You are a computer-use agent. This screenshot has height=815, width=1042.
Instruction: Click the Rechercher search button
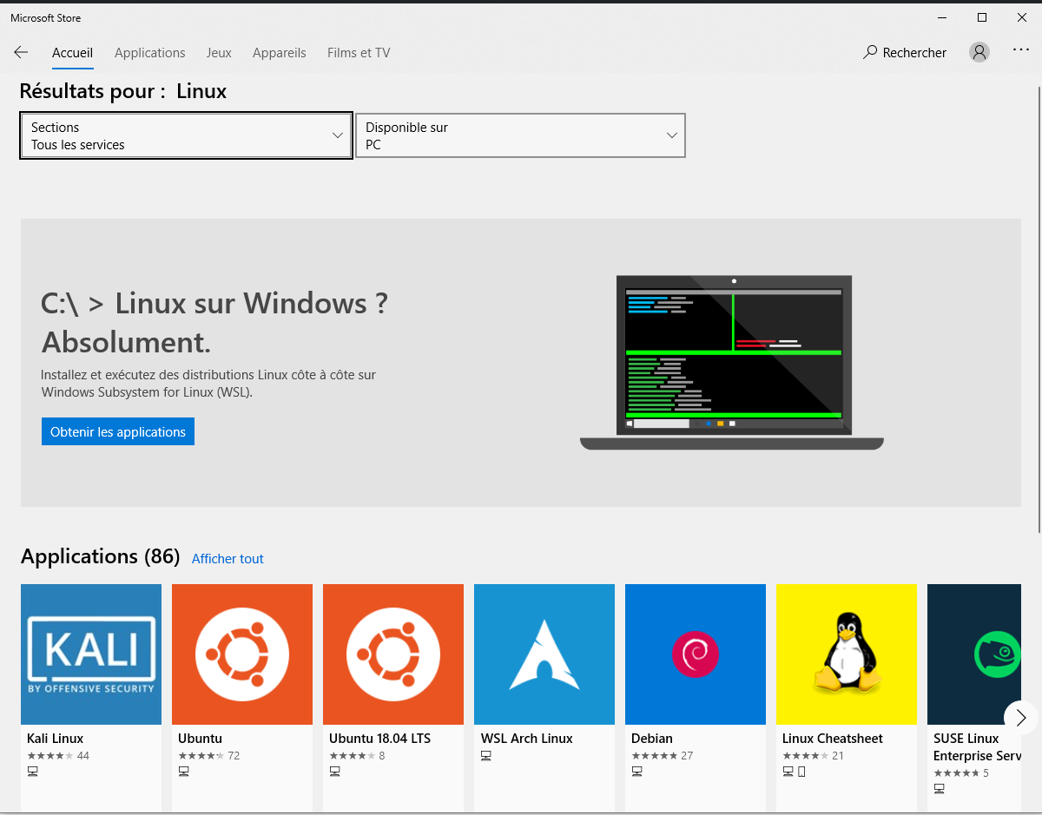905,53
